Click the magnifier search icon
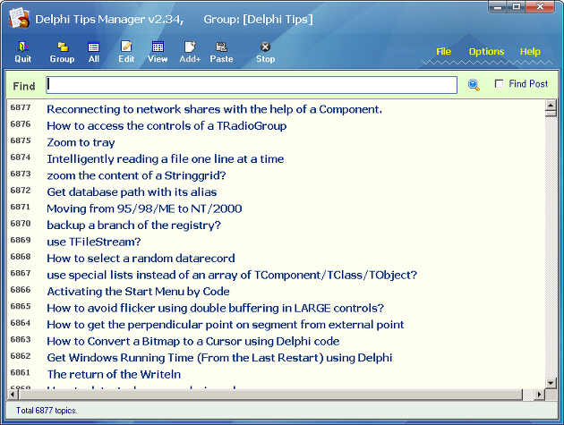 (474, 85)
